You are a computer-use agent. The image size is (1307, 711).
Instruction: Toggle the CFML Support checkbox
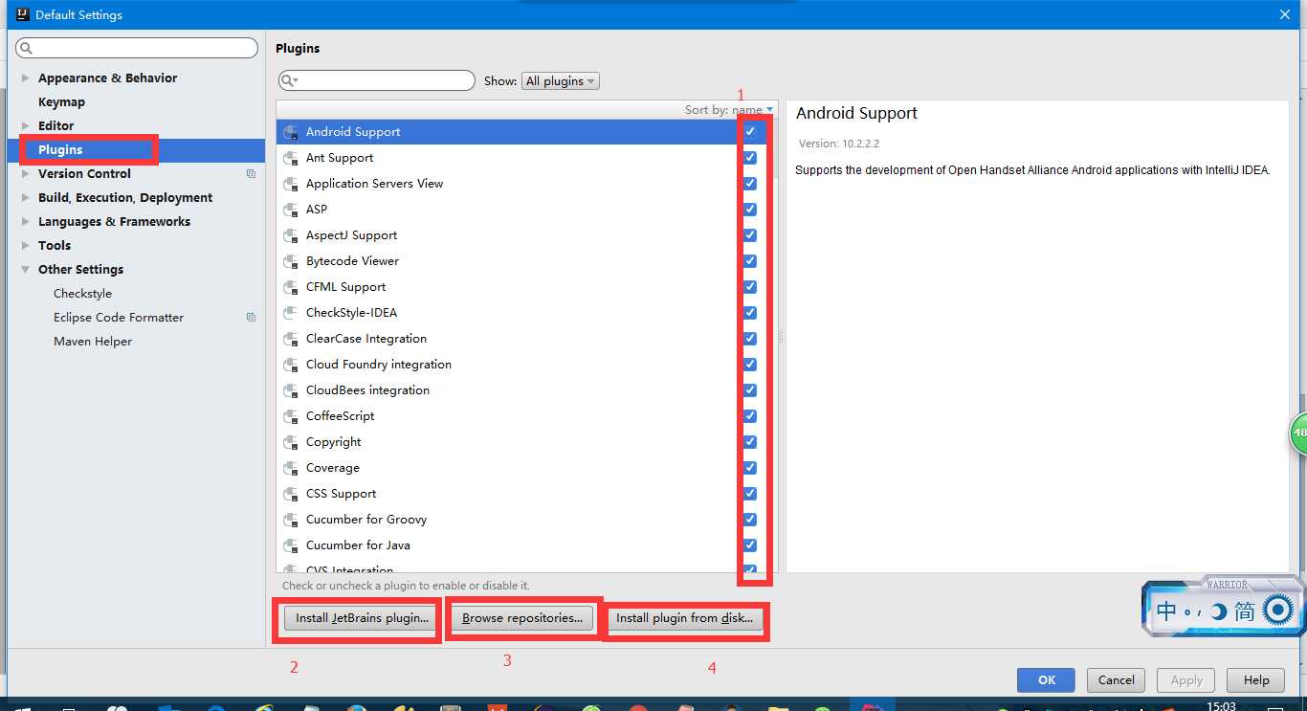click(750, 287)
